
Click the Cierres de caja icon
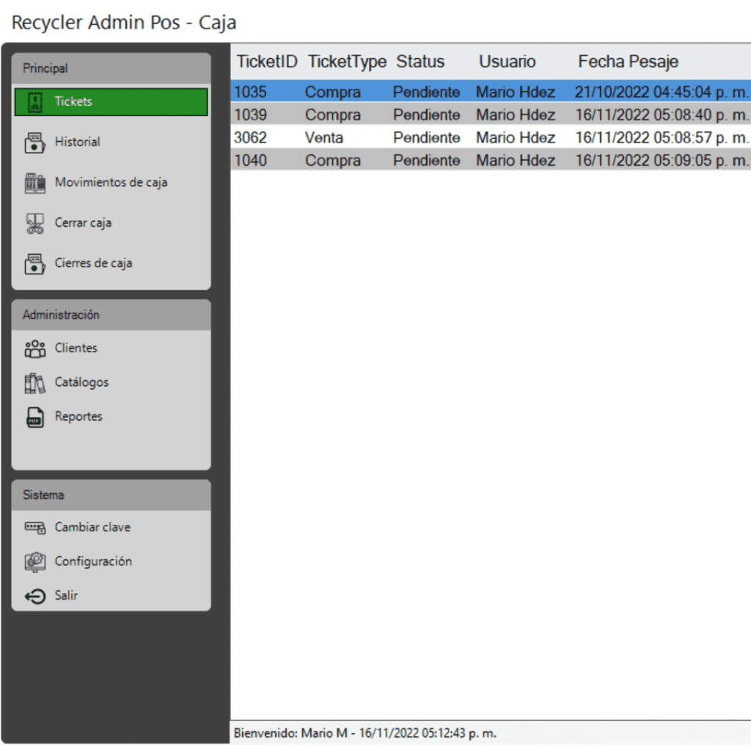[x=34, y=264]
